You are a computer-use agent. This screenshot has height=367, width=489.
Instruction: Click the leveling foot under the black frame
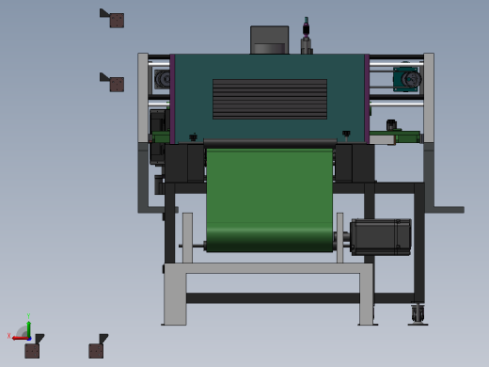(418, 314)
